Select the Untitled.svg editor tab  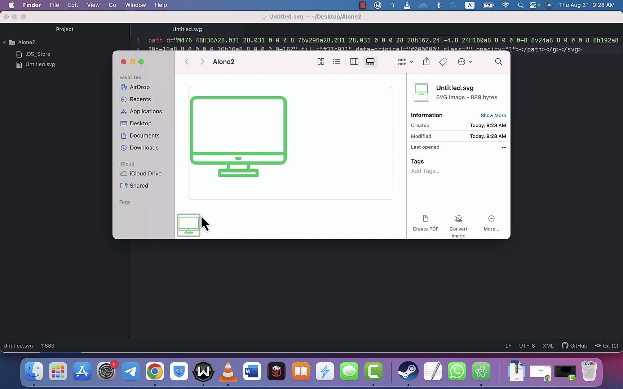pos(187,29)
